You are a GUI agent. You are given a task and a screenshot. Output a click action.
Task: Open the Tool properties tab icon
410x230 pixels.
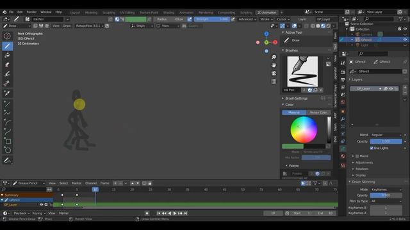pyautogui.click(x=343, y=63)
